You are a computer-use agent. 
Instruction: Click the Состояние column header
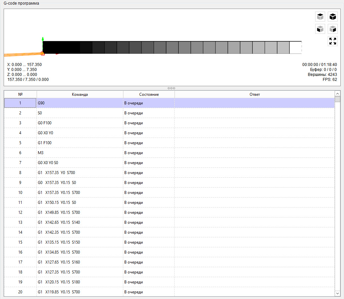pos(149,94)
